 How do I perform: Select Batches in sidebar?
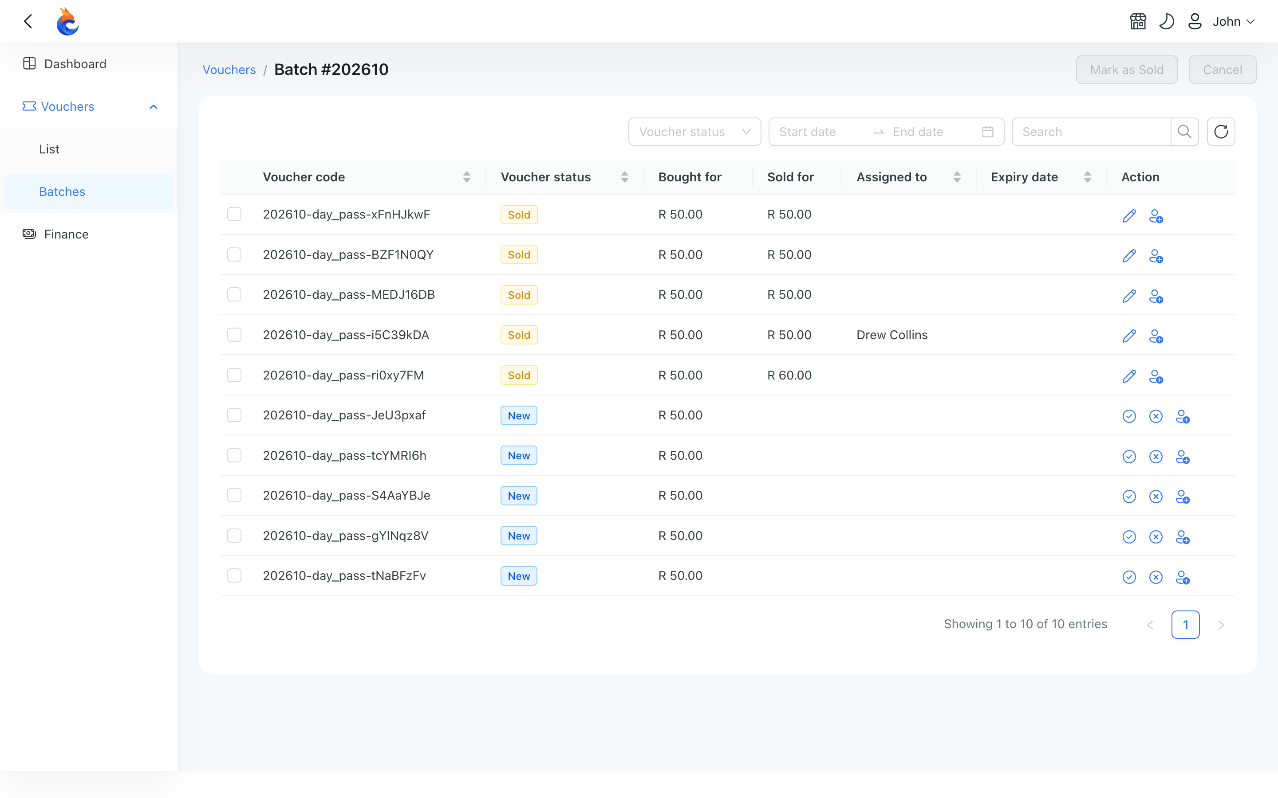pos(89,192)
